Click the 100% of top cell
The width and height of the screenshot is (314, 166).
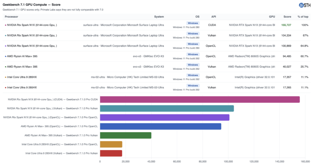(x=305, y=25)
